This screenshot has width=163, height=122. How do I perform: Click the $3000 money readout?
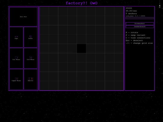(129, 8)
